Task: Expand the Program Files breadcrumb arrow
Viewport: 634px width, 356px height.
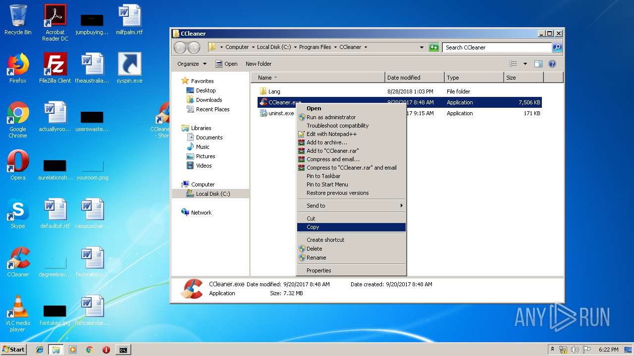Action: (x=335, y=47)
